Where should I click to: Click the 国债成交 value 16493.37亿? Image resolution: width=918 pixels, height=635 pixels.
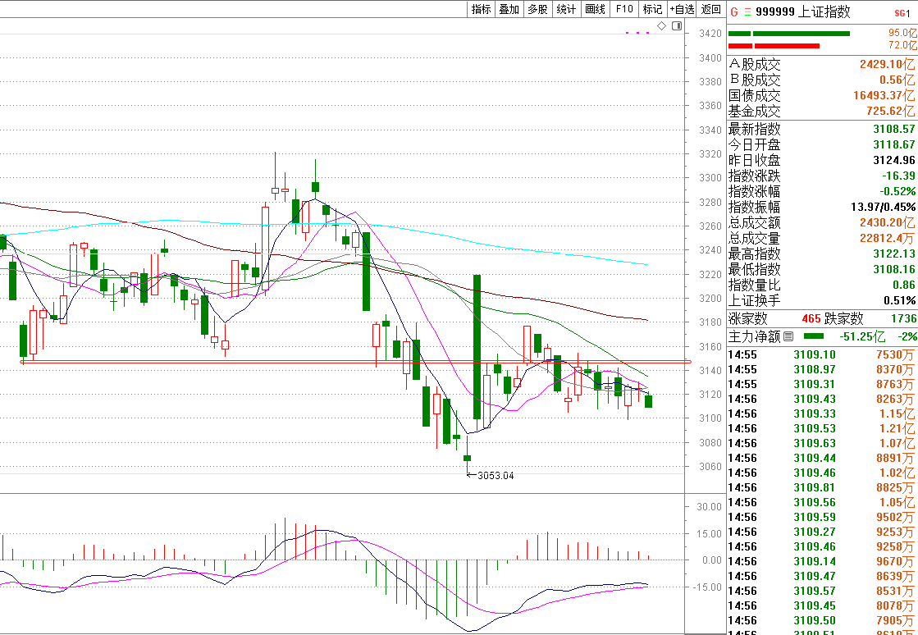pos(884,95)
